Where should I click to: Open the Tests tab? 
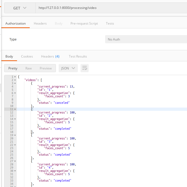click(x=110, y=24)
